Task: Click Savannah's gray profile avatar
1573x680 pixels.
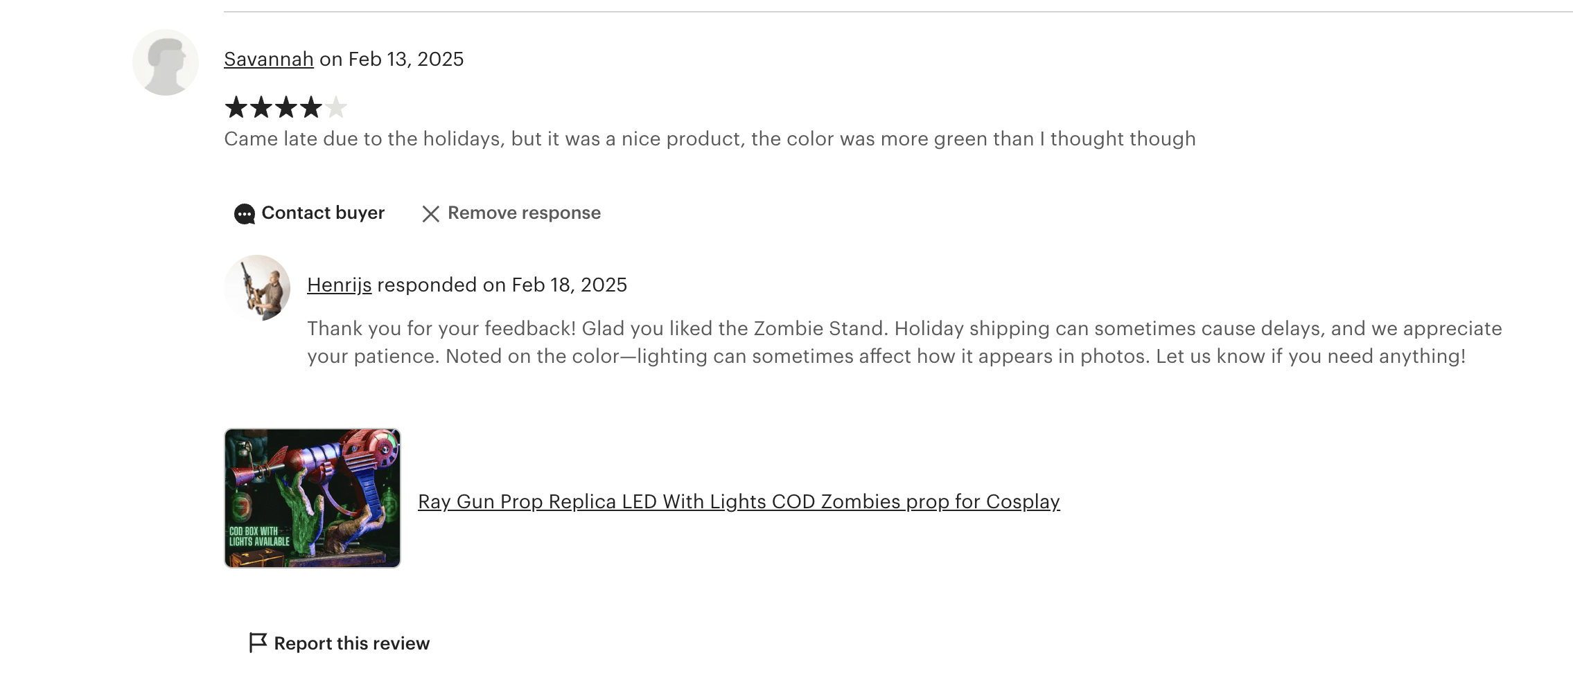Action: (166, 62)
